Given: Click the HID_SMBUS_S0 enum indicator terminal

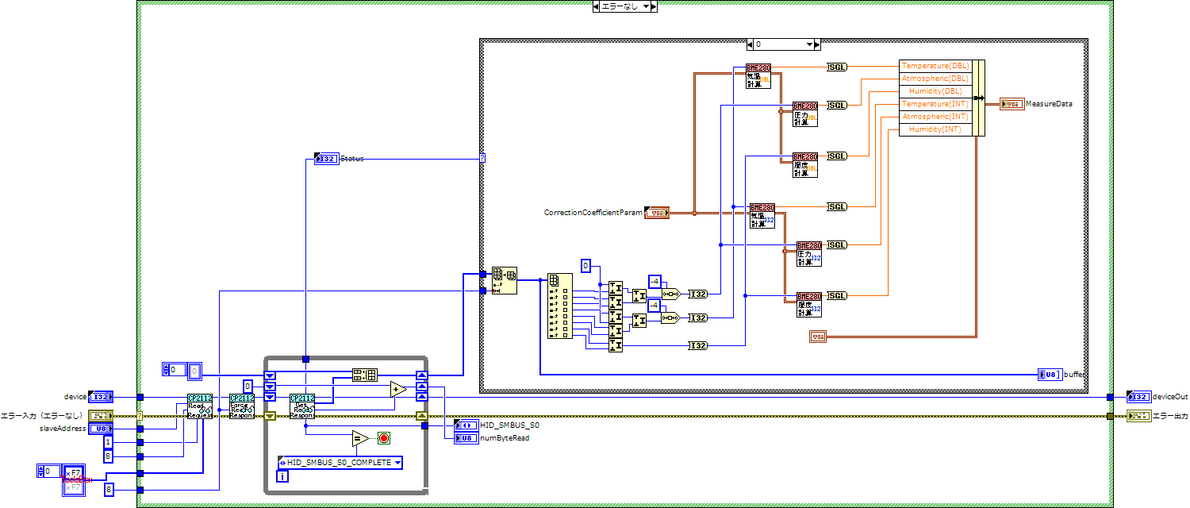Looking at the screenshot, I should pos(466,425).
